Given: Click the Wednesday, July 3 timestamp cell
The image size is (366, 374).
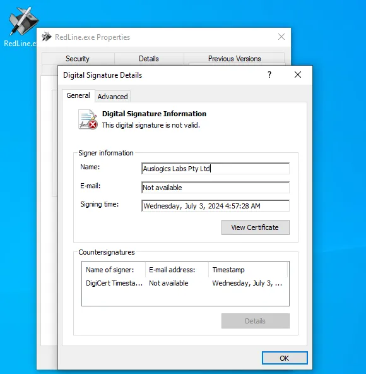Looking at the screenshot, I should (x=247, y=283).
